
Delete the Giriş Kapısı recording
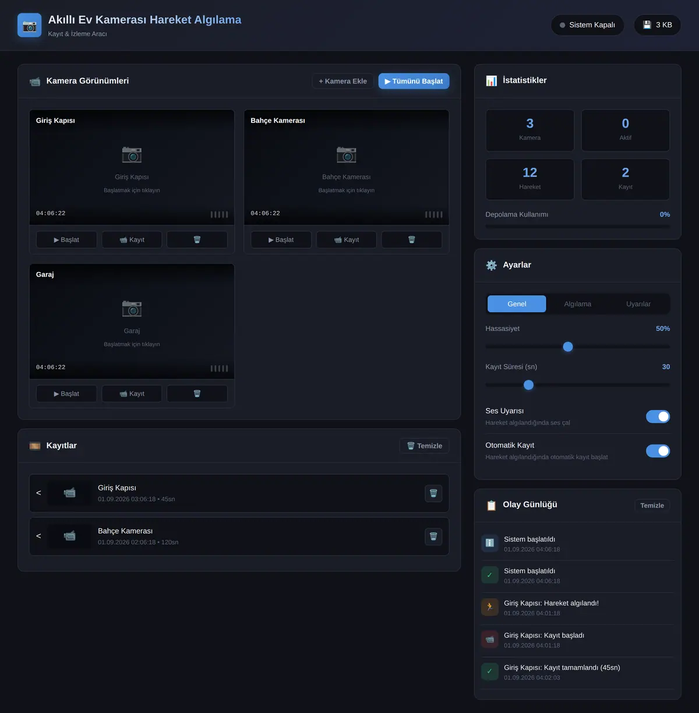[433, 493]
